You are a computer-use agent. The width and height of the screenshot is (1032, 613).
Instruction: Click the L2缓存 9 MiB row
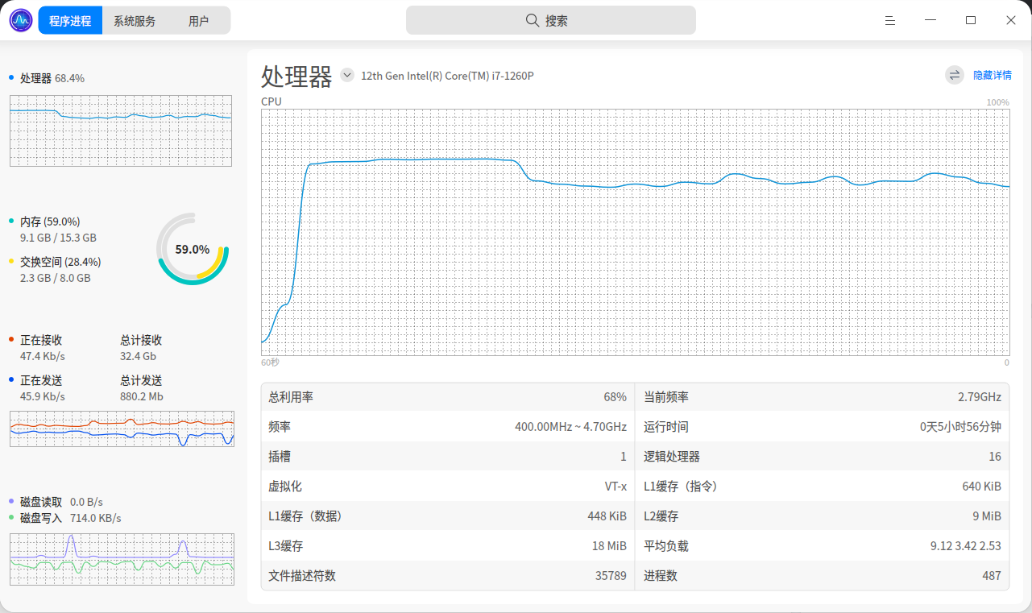(x=823, y=516)
